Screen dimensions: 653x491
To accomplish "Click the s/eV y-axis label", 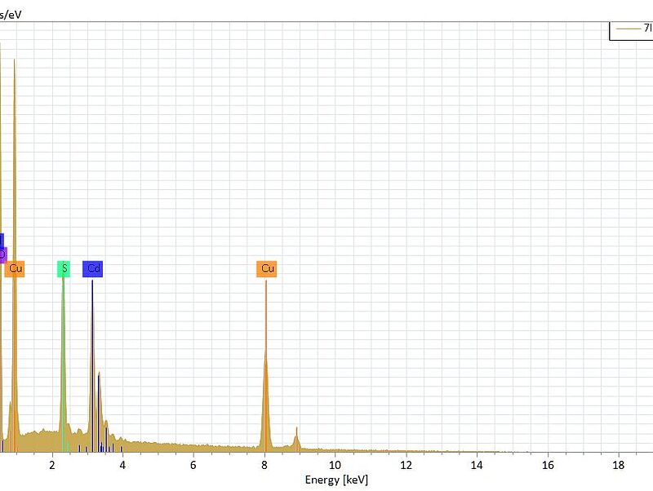I will coord(11,15).
